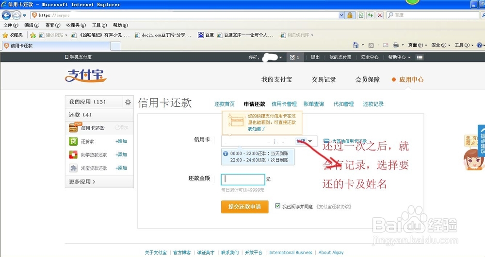
Task: Select the 信用卡还款 browser tab
Action: 56,45
